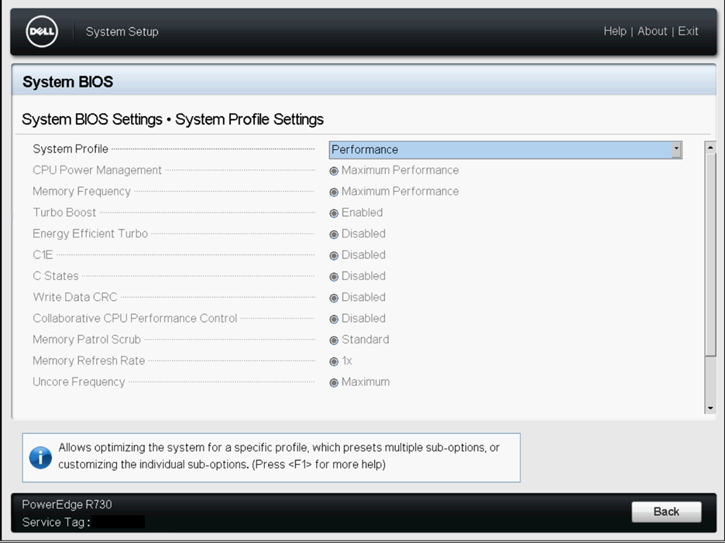The height and width of the screenshot is (543, 725).
Task: Select Uncore Frequency Maximum radio
Action: point(334,383)
